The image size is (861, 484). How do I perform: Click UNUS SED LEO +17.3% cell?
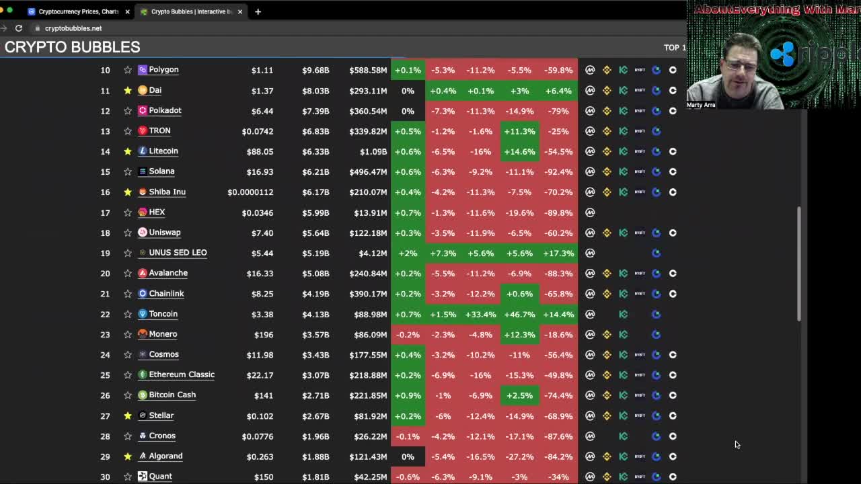pyautogui.click(x=558, y=253)
